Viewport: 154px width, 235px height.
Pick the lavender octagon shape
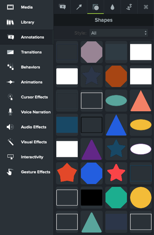tap(92, 52)
